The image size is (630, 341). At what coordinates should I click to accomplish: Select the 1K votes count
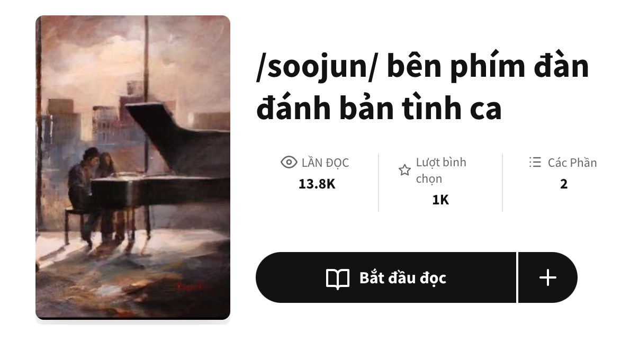(x=440, y=200)
